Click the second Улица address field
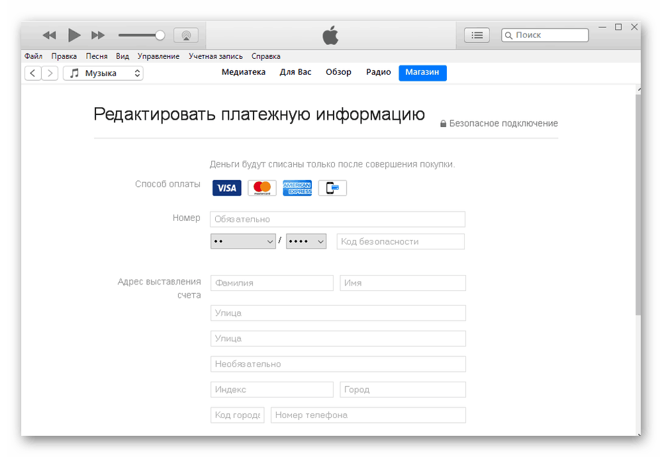 338,339
